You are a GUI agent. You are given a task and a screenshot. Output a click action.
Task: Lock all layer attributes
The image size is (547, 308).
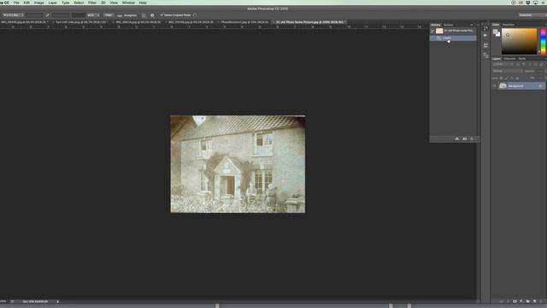(x=517, y=78)
